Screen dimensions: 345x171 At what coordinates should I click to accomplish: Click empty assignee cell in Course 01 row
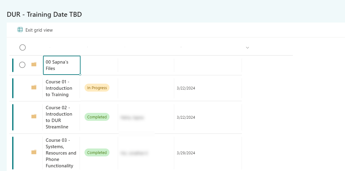[x=146, y=88]
